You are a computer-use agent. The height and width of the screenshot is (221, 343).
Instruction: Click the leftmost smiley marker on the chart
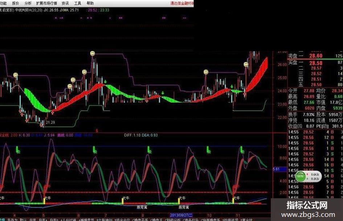16,75
